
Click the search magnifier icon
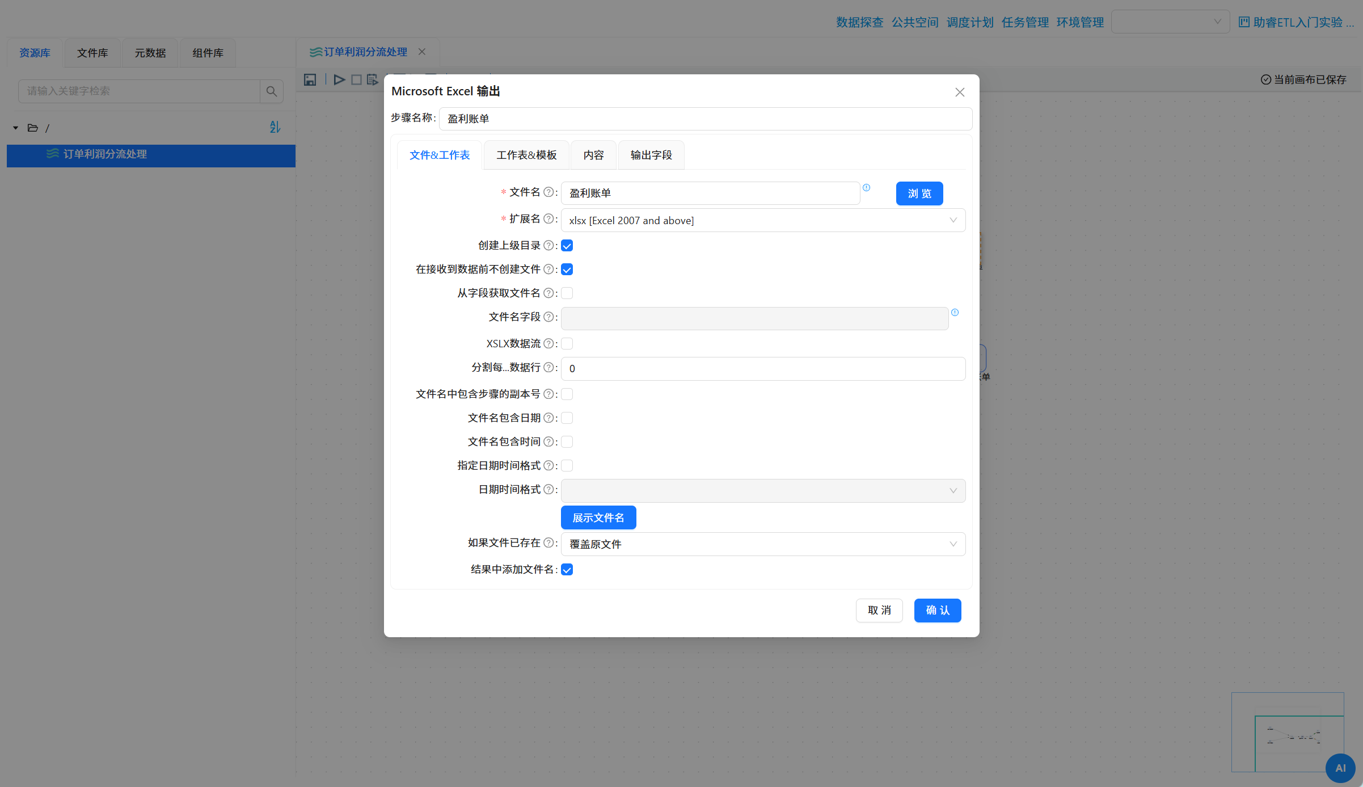pyautogui.click(x=272, y=91)
